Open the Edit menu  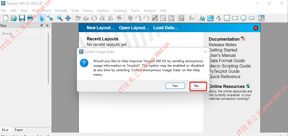(13, 10)
